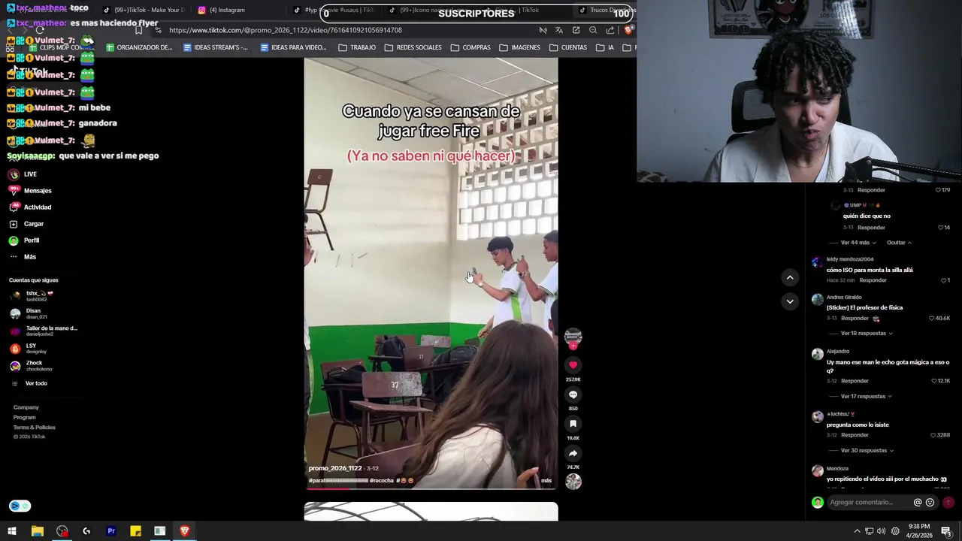Open comments via the speech bubble icon
The image size is (962, 541).
click(573, 394)
